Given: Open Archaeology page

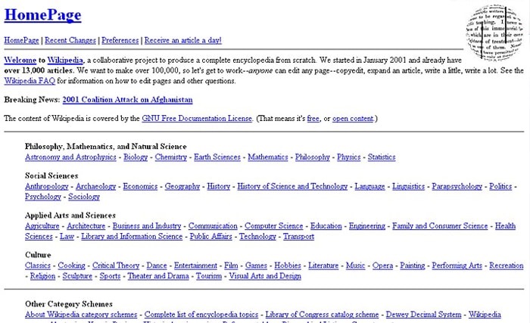Looking at the screenshot, I should pos(95,187).
